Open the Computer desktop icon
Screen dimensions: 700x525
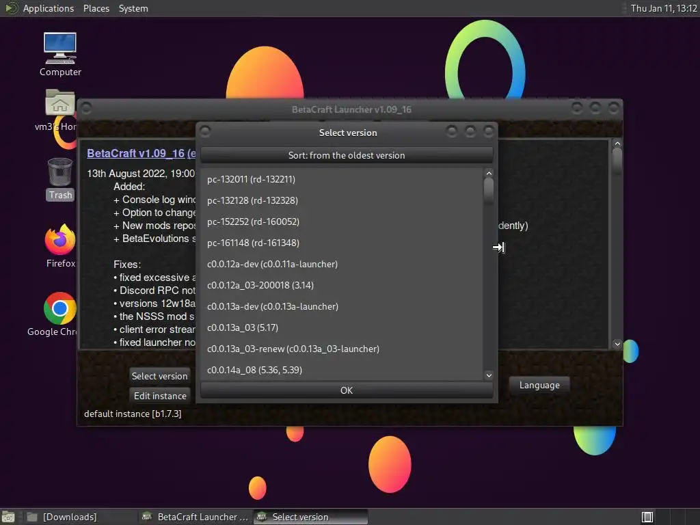click(60, 53)
